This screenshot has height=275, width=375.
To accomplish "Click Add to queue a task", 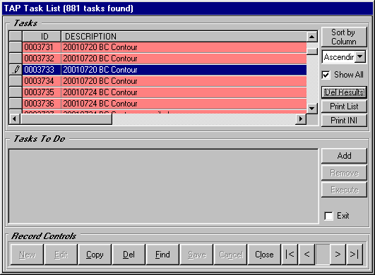I will coord(344,156).
